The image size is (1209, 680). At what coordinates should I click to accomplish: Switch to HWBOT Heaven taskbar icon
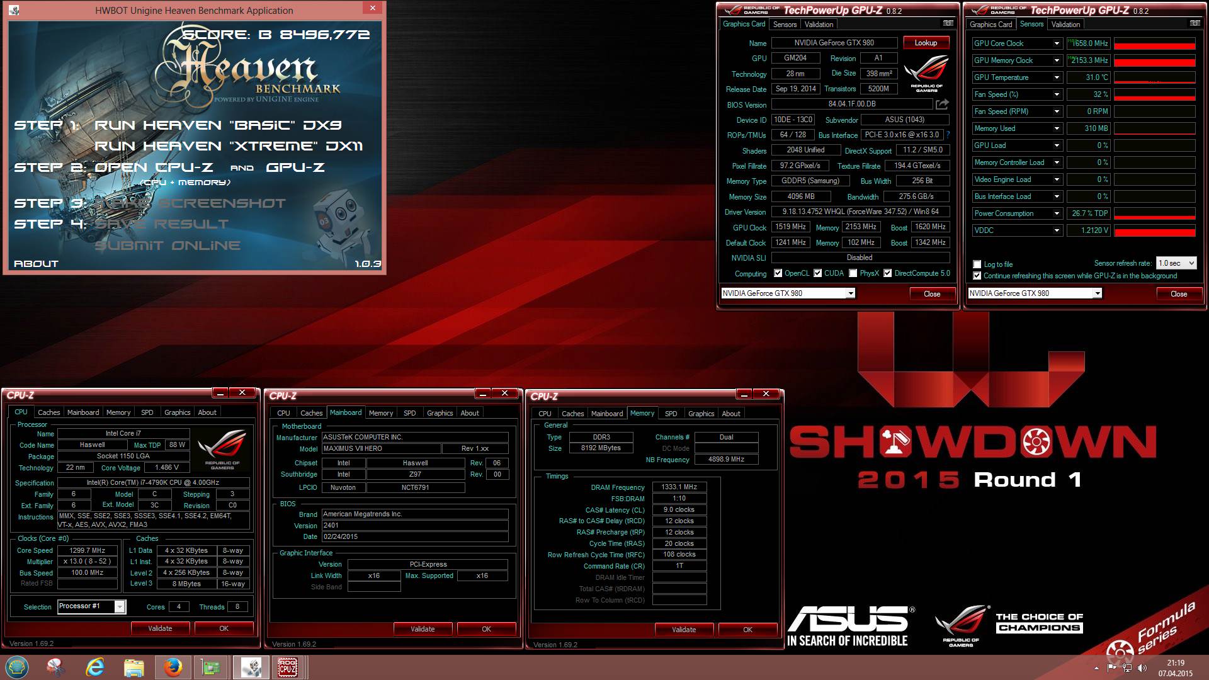click(251, 667)
